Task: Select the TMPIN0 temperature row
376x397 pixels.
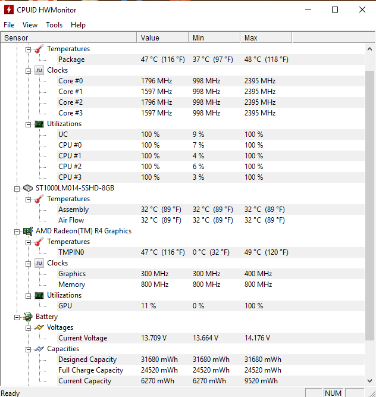Action: (x=211, y=252)
